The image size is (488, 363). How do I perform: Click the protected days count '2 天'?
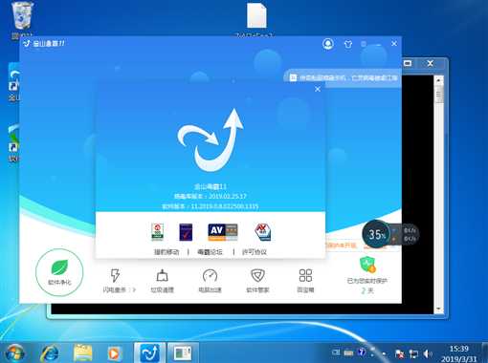pos(367,290)
